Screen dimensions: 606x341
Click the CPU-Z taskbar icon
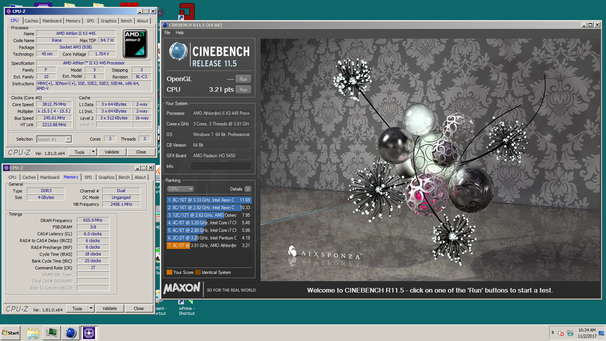tap(89, 333)
